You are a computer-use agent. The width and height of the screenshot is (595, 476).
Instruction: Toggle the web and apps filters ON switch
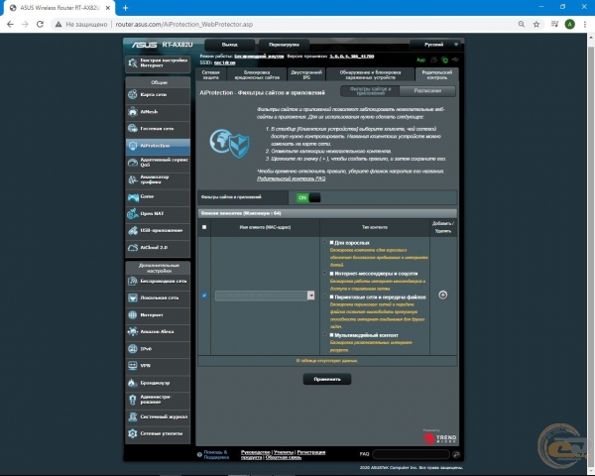(x=308, y=197)
